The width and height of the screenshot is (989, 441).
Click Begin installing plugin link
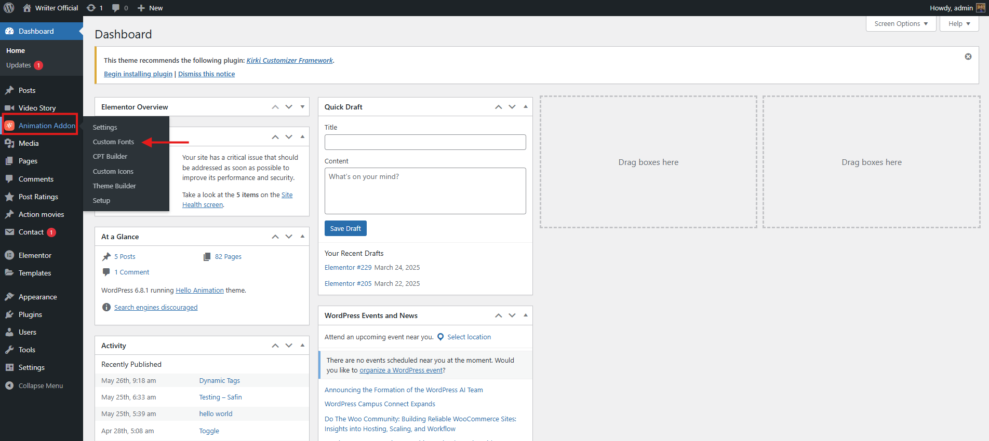coord(138,74)
